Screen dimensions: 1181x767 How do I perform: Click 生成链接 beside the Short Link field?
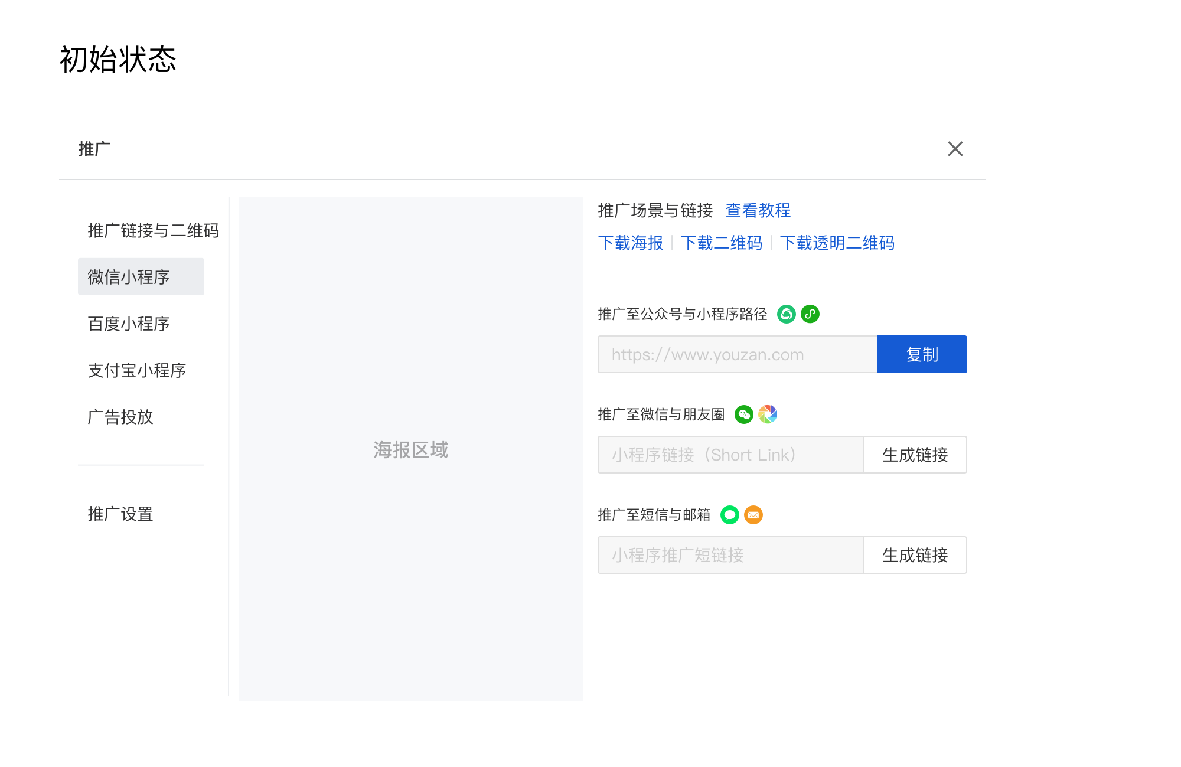coord(915,455)
